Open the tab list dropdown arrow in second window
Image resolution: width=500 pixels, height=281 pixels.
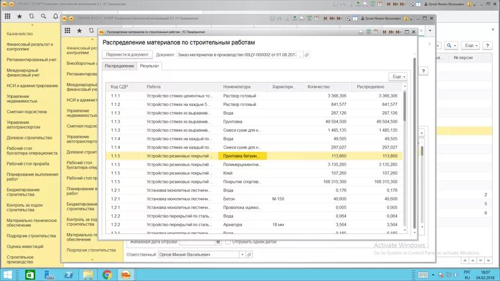430,31
